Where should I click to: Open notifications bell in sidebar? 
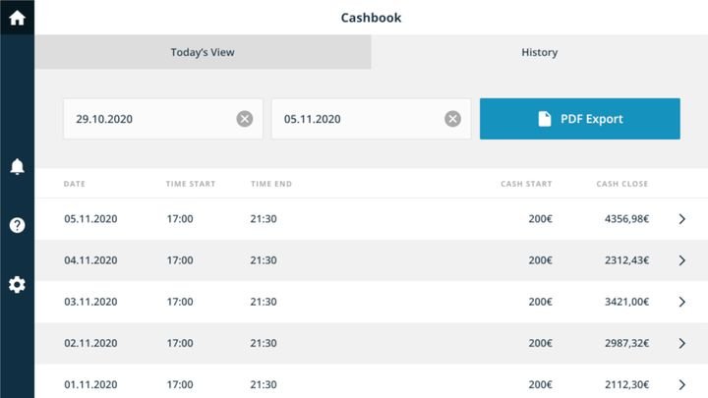tap(17, 167)
